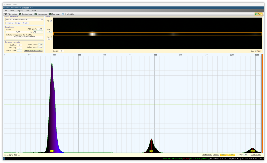Click the JPEG quality input field
Viewport: 267px width, 163px height.
click(40, 29)
